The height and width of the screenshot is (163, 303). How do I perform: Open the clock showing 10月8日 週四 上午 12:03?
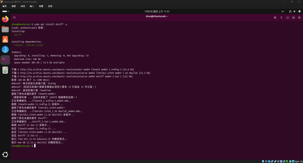pyautogui.click(x=157, y=12)
